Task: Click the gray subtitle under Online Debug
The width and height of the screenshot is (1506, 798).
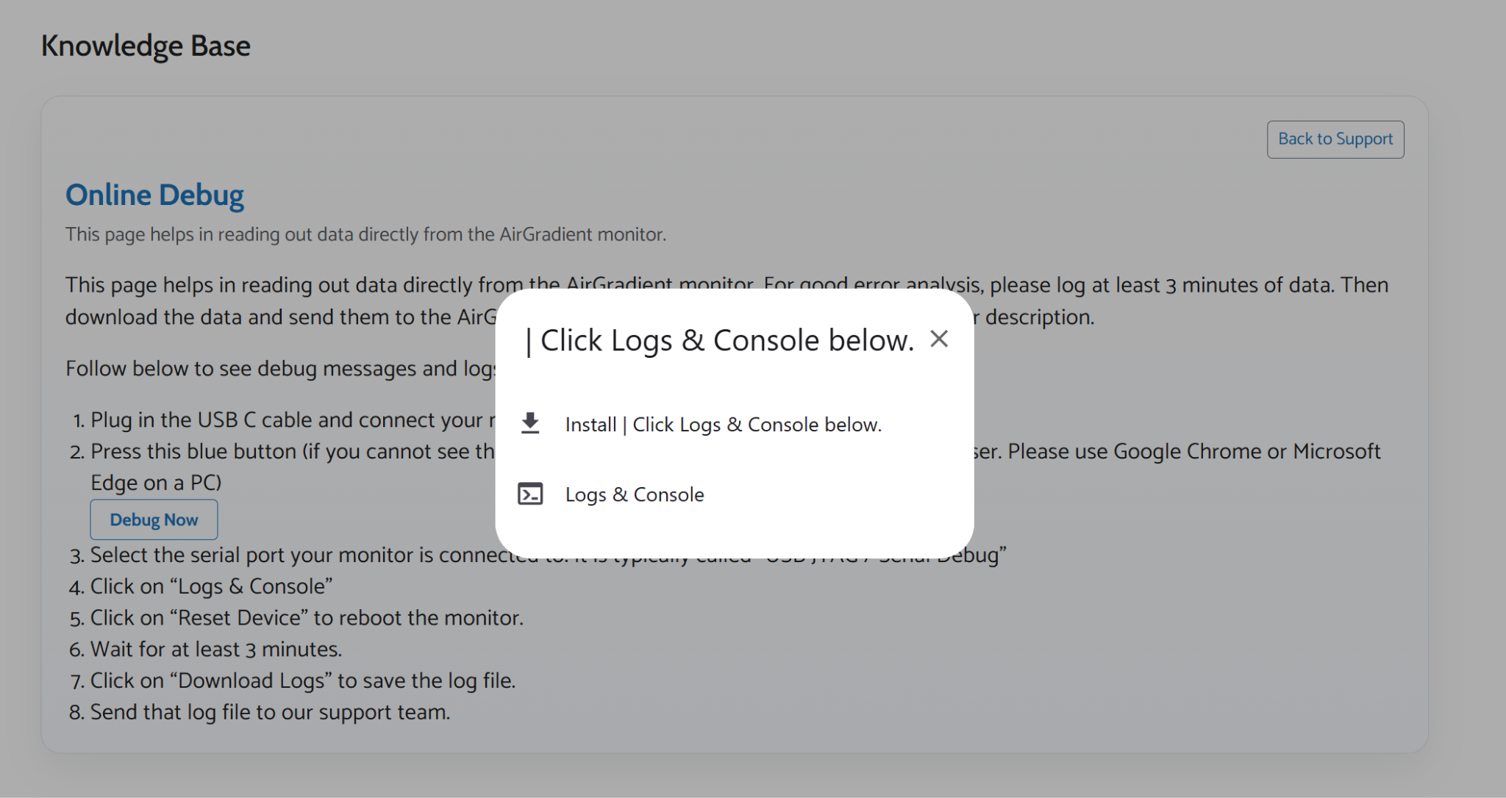Action: pos(365,234)
